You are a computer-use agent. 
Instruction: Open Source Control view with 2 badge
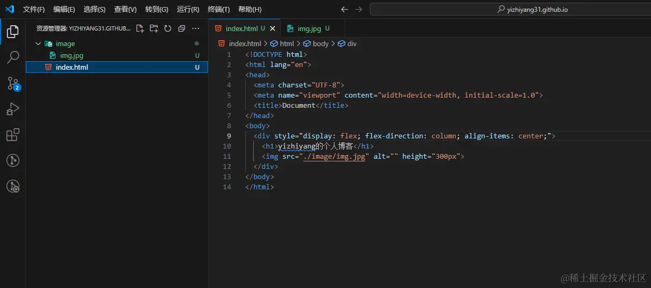click(13, 83)
